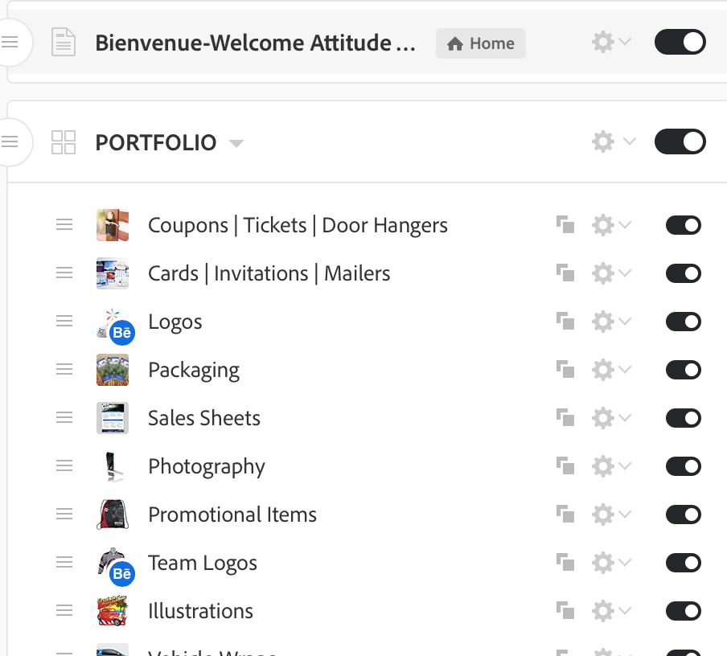Click the duplicate icon for Photography row
The image size is (727, 656).
point(565,466)
